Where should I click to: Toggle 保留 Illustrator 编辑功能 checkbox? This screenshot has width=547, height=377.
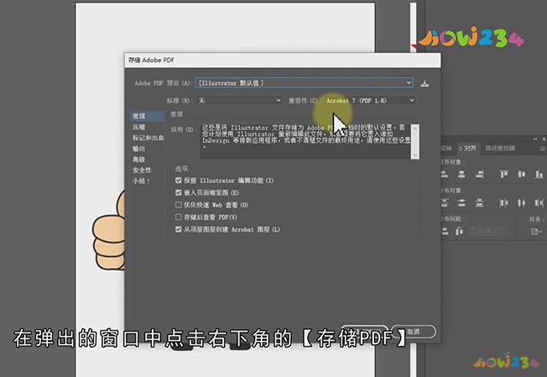[x=178, y=181]
